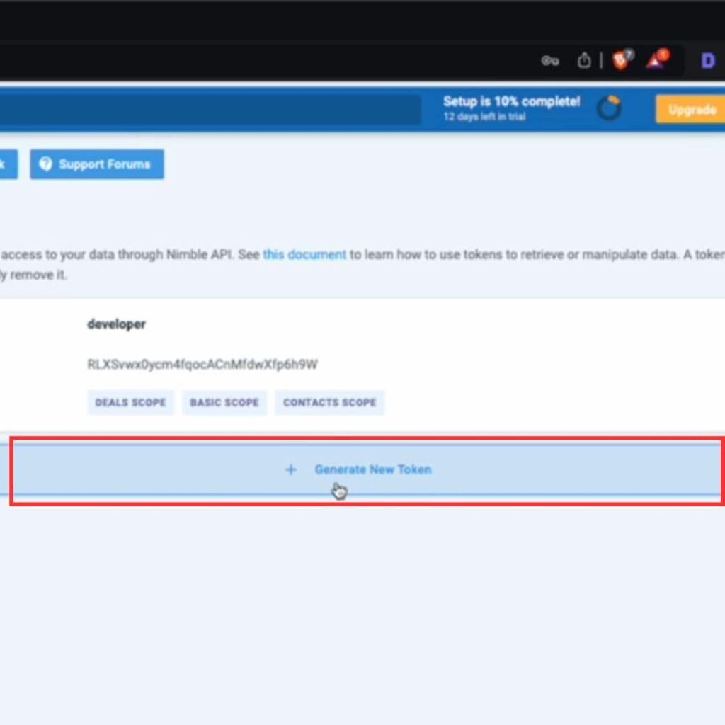Click the CONTACTS SCOPE tag

coord(329,402)
